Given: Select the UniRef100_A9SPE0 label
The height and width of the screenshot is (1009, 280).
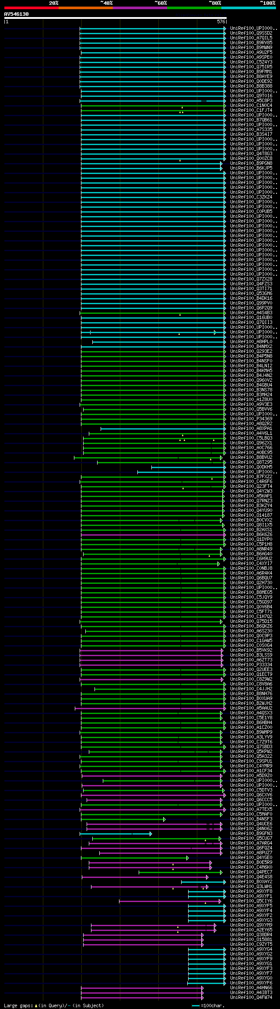Looking at the screenshot, I should tap(251, 57).
